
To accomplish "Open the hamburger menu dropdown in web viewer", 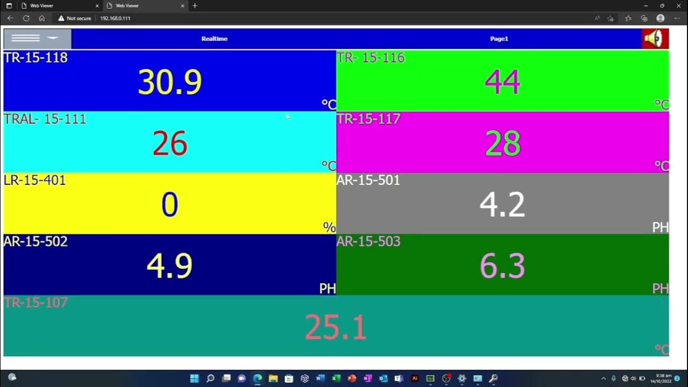I will pyautogui.click(x=37, y=39).
